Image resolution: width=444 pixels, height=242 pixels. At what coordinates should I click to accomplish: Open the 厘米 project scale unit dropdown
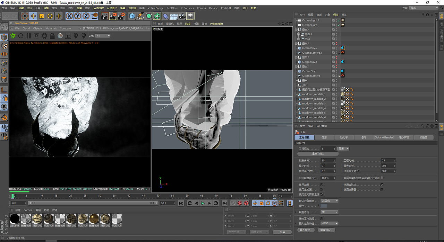[x=343, y=149]
